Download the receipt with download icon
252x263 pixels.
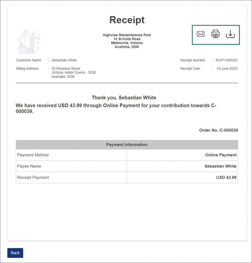[x=230, y=34]
